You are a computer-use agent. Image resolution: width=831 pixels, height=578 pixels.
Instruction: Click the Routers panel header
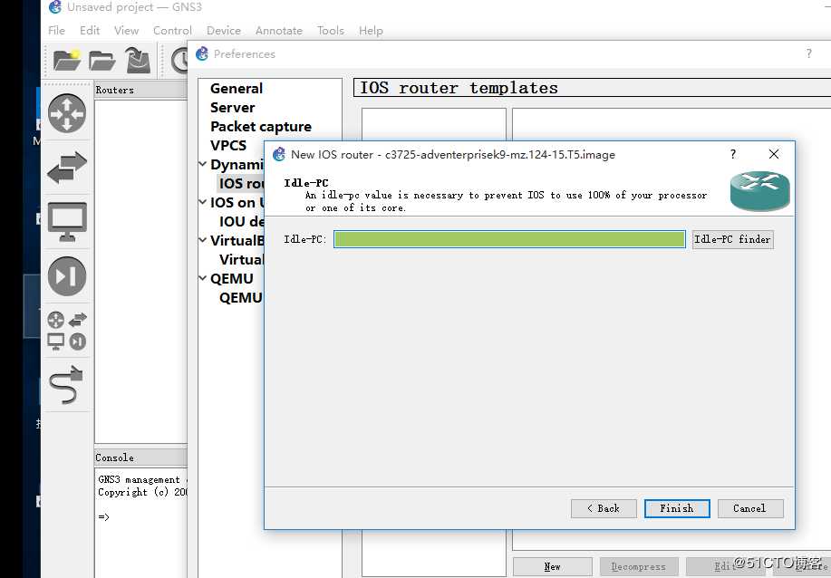point(140,90)
